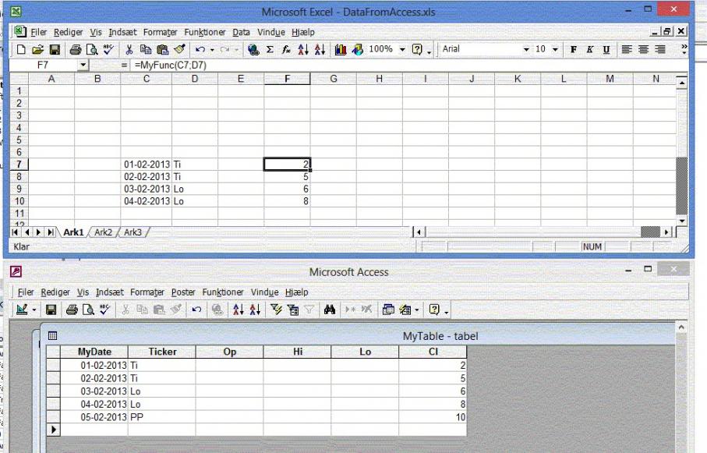Screen dimensions: 707x453
Task: Click the vertical scrollbar thumb in Excel
Action: pos(682,186)
